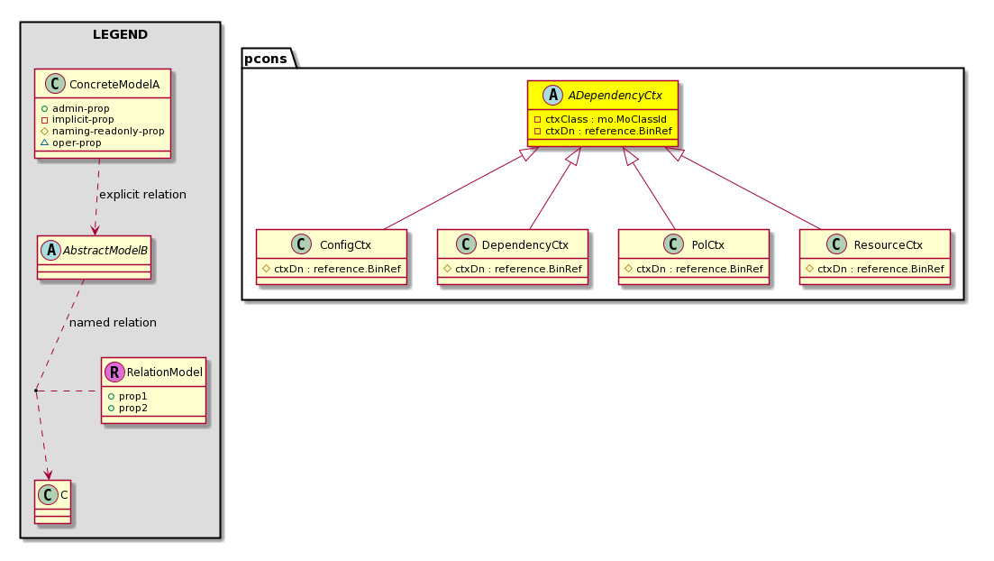994x561 pixels.
Task: Click the arrowhead pointing to AbstractModelB
Action: point(96,230)
